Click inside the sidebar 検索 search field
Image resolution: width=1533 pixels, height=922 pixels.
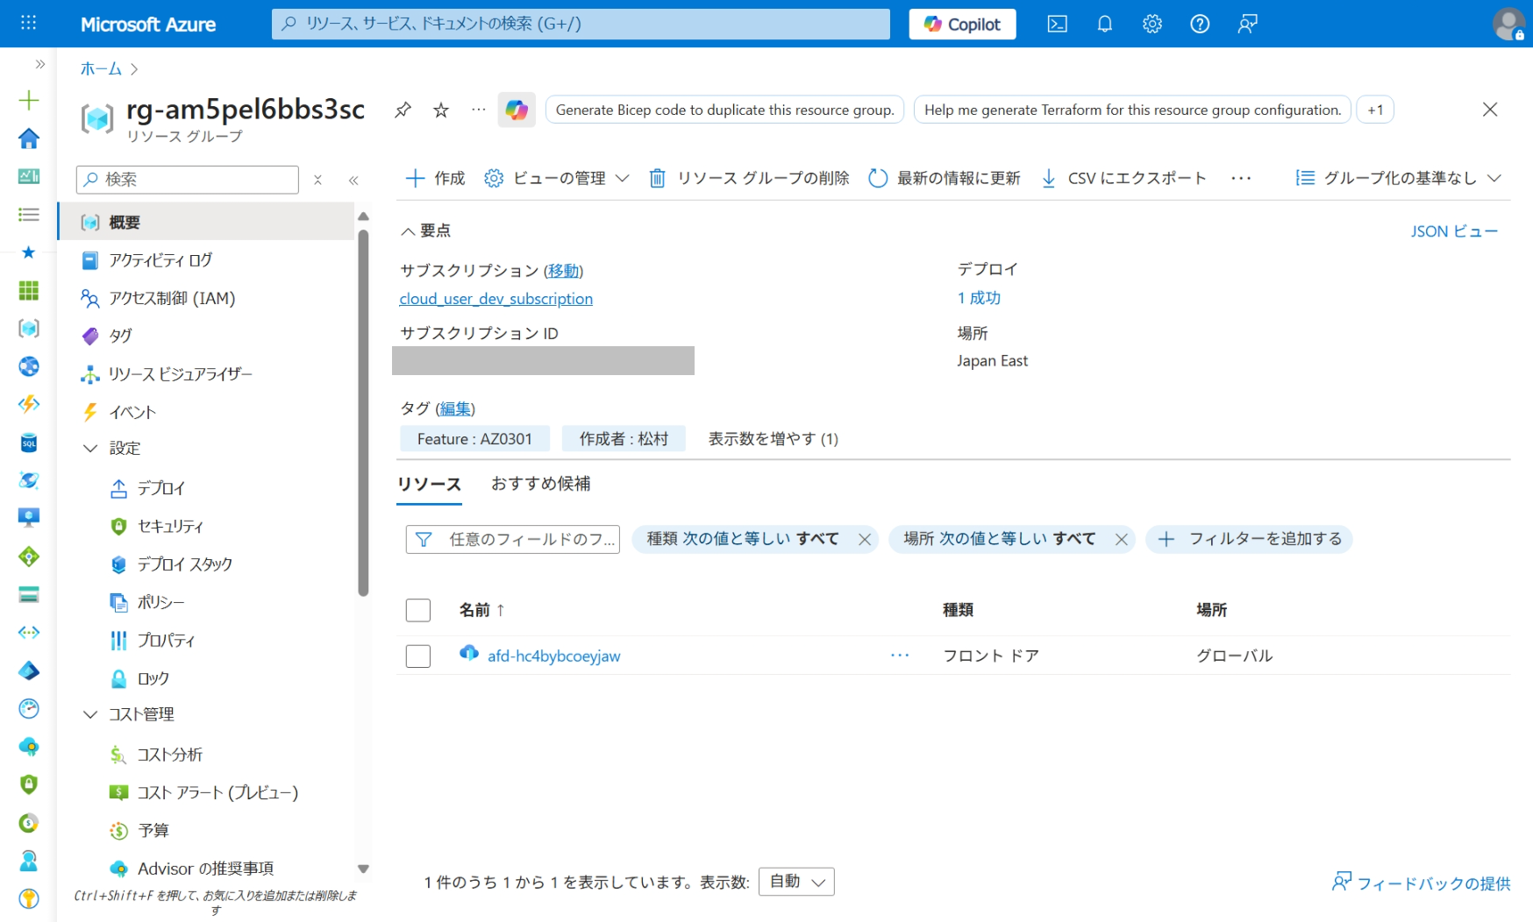point(187,179)
